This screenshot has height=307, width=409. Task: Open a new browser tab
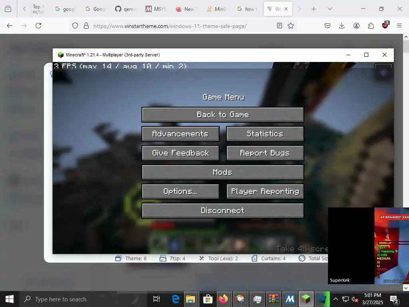coord(314,9)
